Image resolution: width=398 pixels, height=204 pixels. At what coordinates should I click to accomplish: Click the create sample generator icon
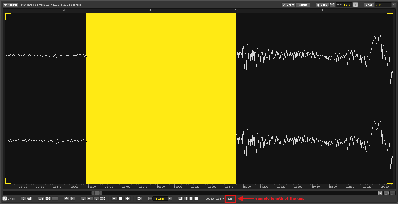pyautogui.click(x=127, y=199)
